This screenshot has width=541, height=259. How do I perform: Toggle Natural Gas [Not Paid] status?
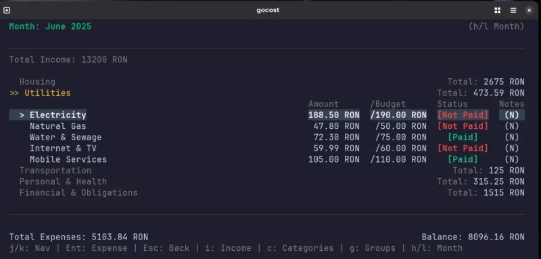coord(463,126)
